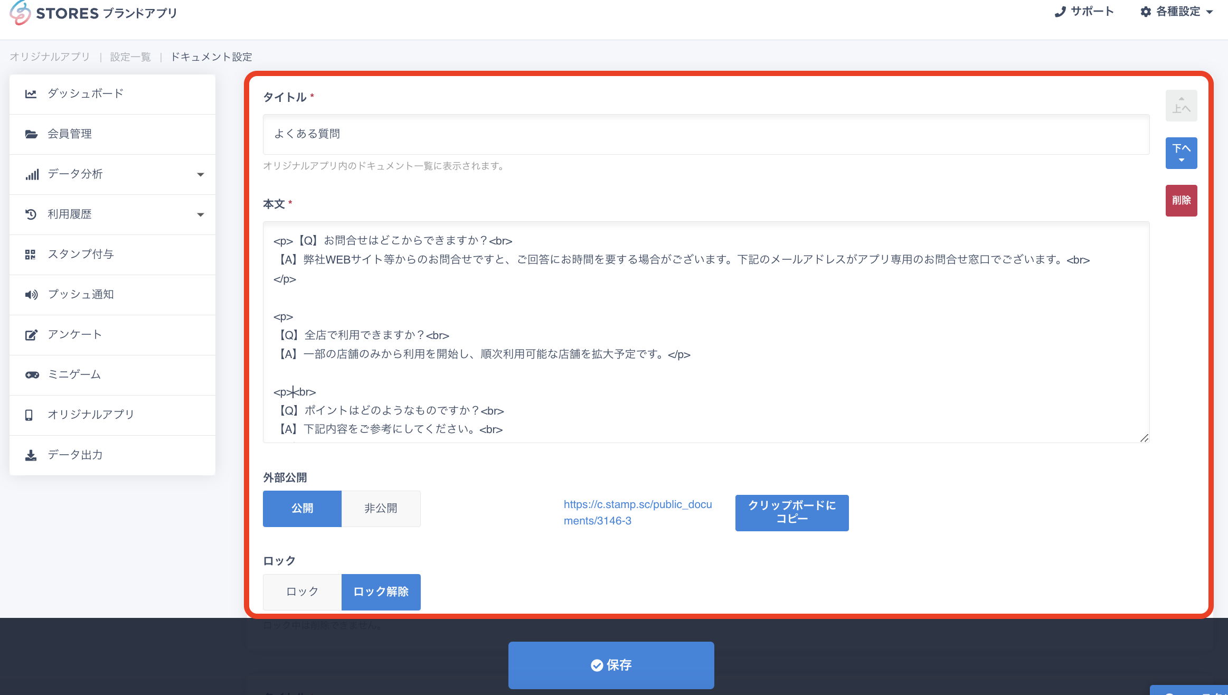Set external publication to 公開
1228x695 pixels.
pos(302,509)
